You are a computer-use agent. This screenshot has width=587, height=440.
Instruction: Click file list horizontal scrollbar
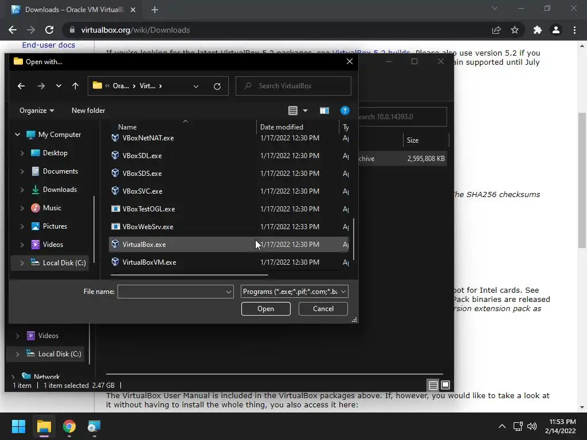(x=189, y=275)
